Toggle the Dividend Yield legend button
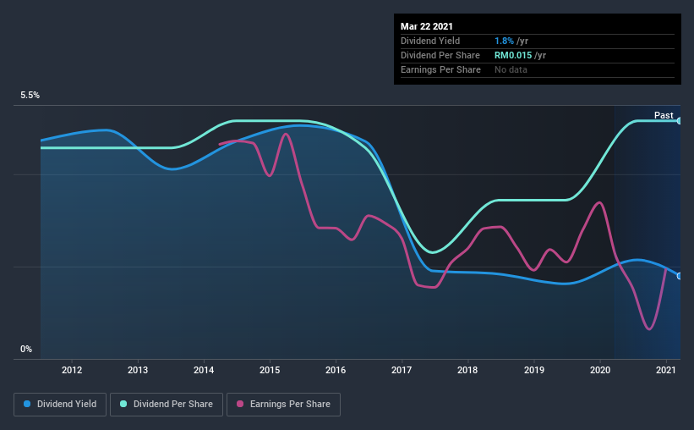Viewport: 694px width, 430px height. [x=60, y=405]
